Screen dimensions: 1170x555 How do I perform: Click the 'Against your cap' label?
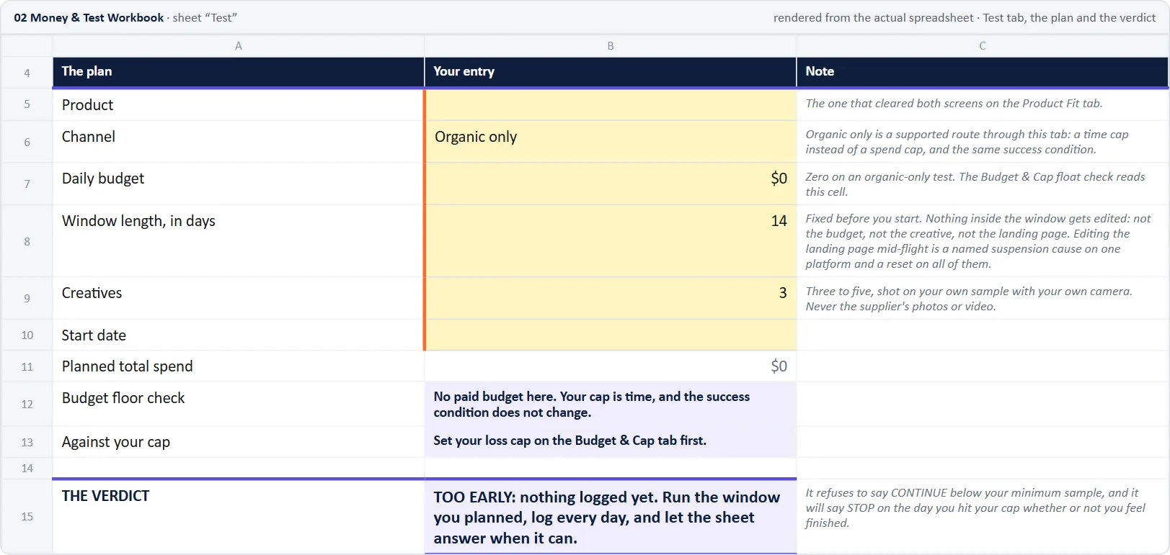click(116, 442)
